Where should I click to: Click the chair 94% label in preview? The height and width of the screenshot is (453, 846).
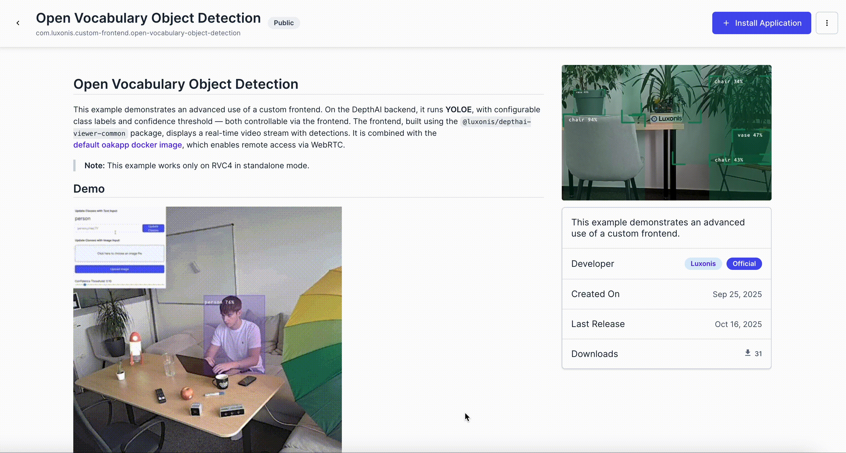(583, 120)
